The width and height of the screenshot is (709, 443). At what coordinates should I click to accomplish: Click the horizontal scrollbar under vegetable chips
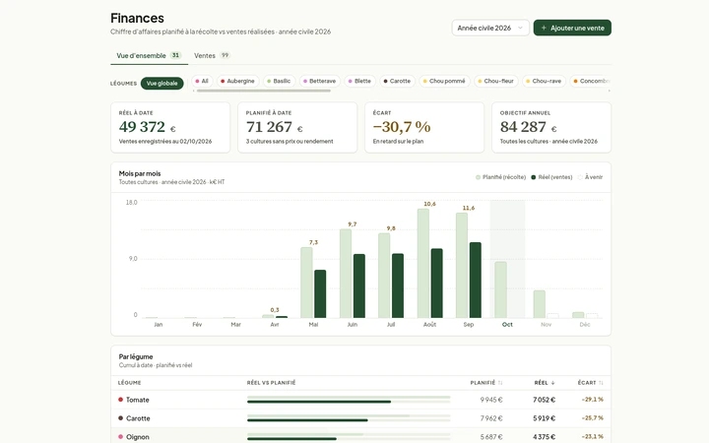(264, 91)
